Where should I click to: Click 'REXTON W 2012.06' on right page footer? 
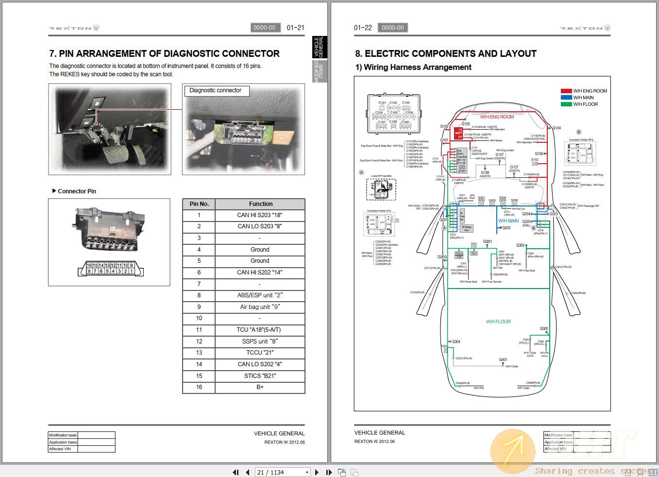(x=374, y=442)
